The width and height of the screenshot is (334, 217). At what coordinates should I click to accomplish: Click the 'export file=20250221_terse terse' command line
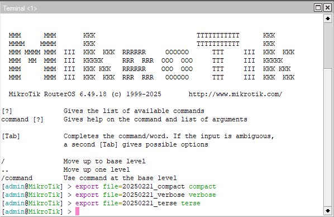(137, 203)
